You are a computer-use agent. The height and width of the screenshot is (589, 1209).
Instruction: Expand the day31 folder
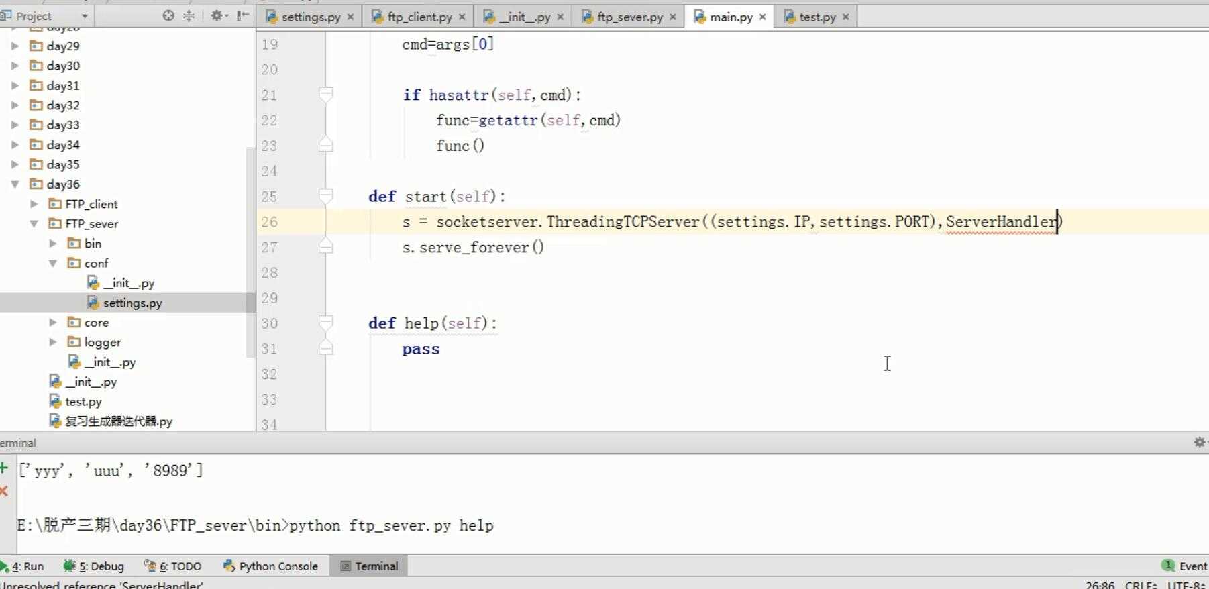click(x=15, y=85)
